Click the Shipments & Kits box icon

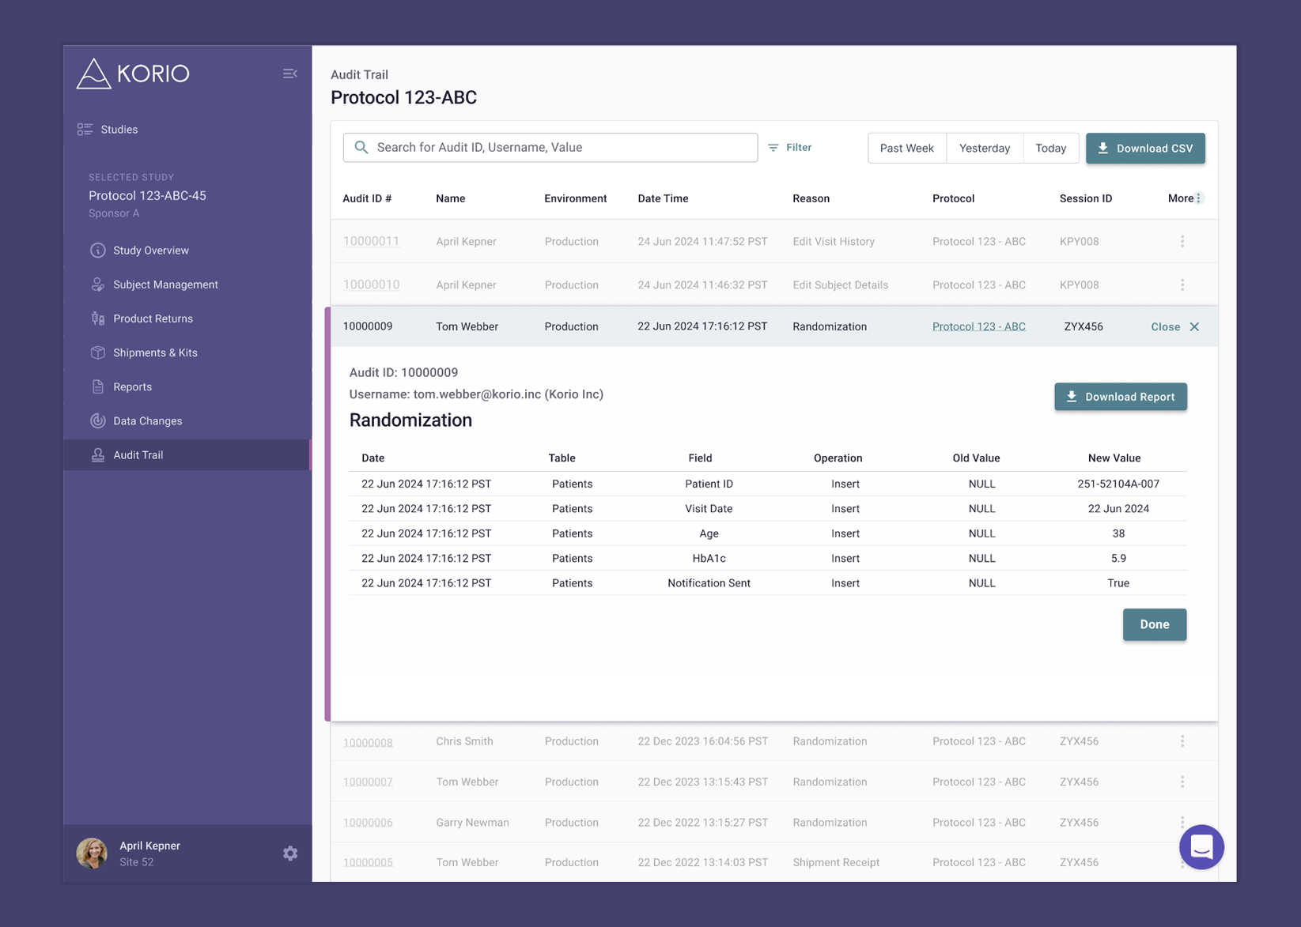pos(98,352)
